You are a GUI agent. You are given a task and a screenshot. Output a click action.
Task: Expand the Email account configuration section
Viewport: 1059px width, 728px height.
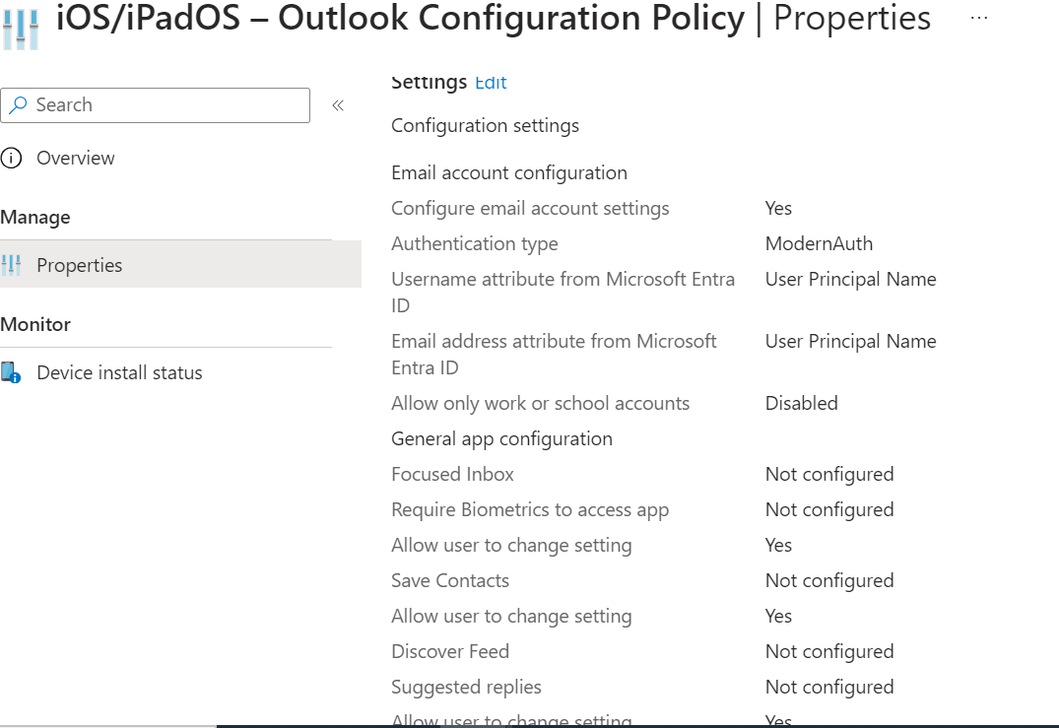click(509, 172)
